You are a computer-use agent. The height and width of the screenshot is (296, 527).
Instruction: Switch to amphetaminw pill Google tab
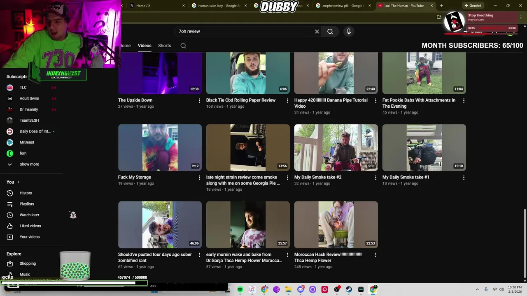343,6
